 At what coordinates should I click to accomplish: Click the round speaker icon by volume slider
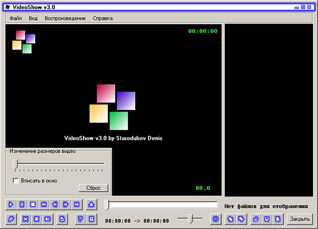(215, 219)
